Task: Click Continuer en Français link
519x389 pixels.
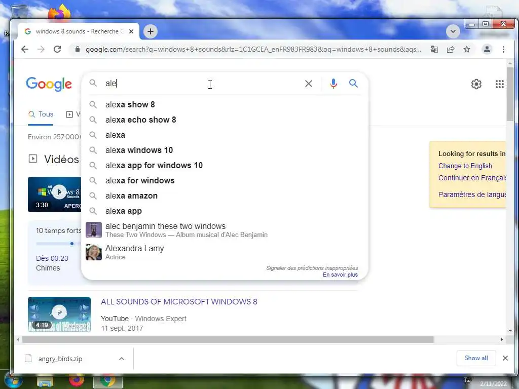Action: coord(472,178)
